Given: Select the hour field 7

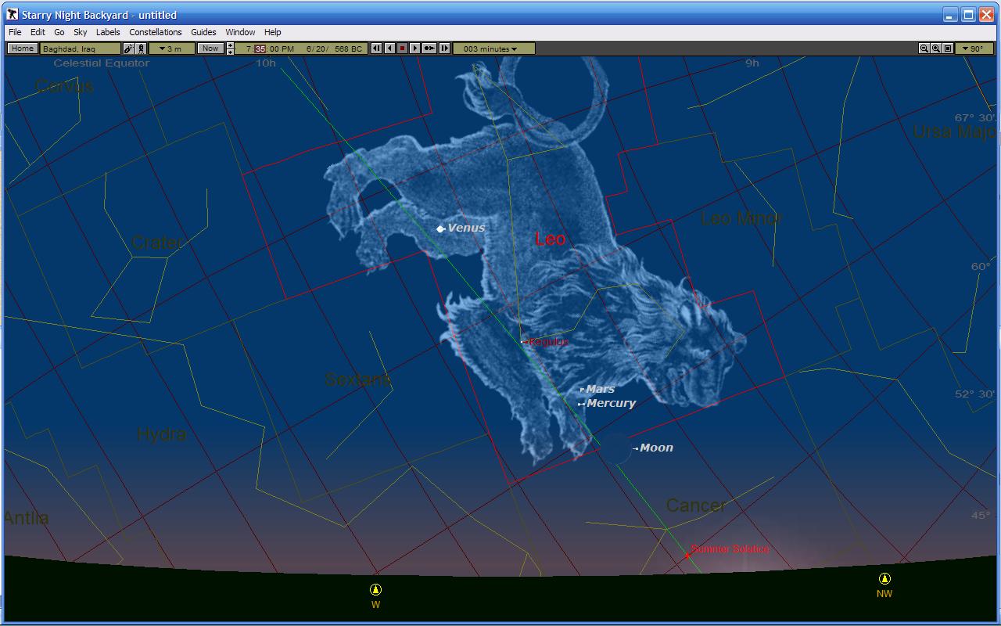Looking at the screenshot, I should [249, 49].
